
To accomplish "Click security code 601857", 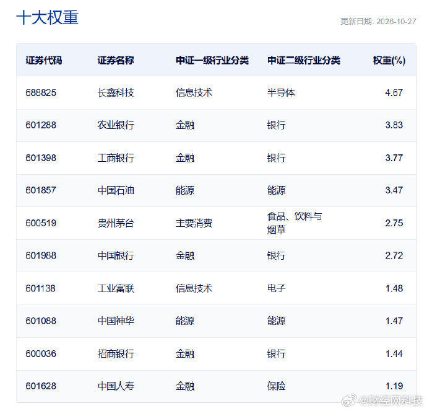I will (41, 190).
